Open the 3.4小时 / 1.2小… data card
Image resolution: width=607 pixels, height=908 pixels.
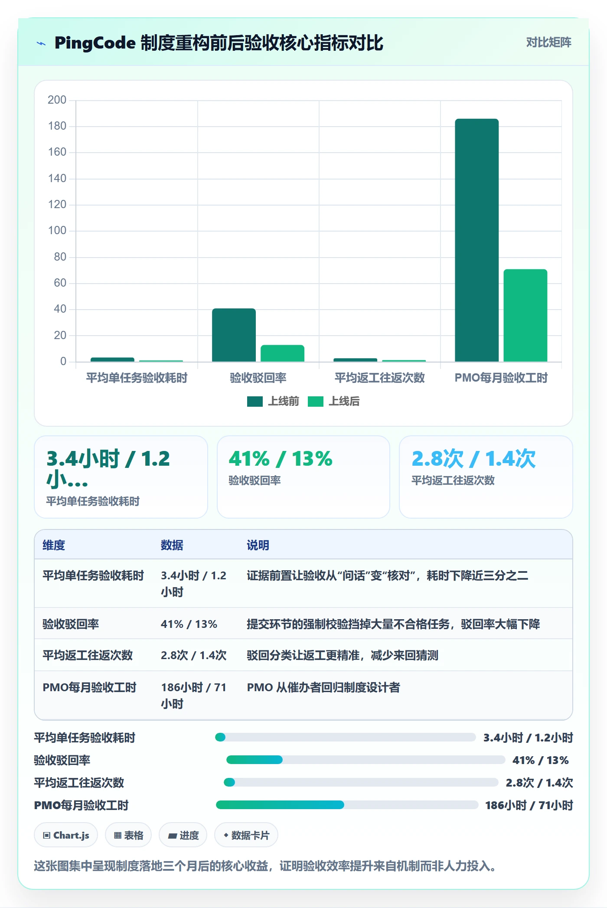point(121,477)
